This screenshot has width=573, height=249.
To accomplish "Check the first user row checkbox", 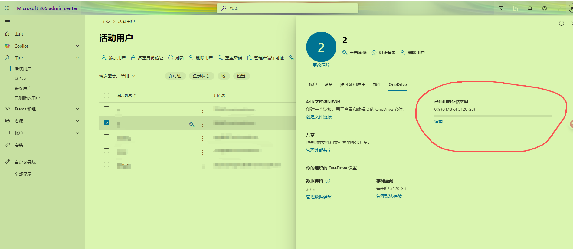I will pos(106,109).
